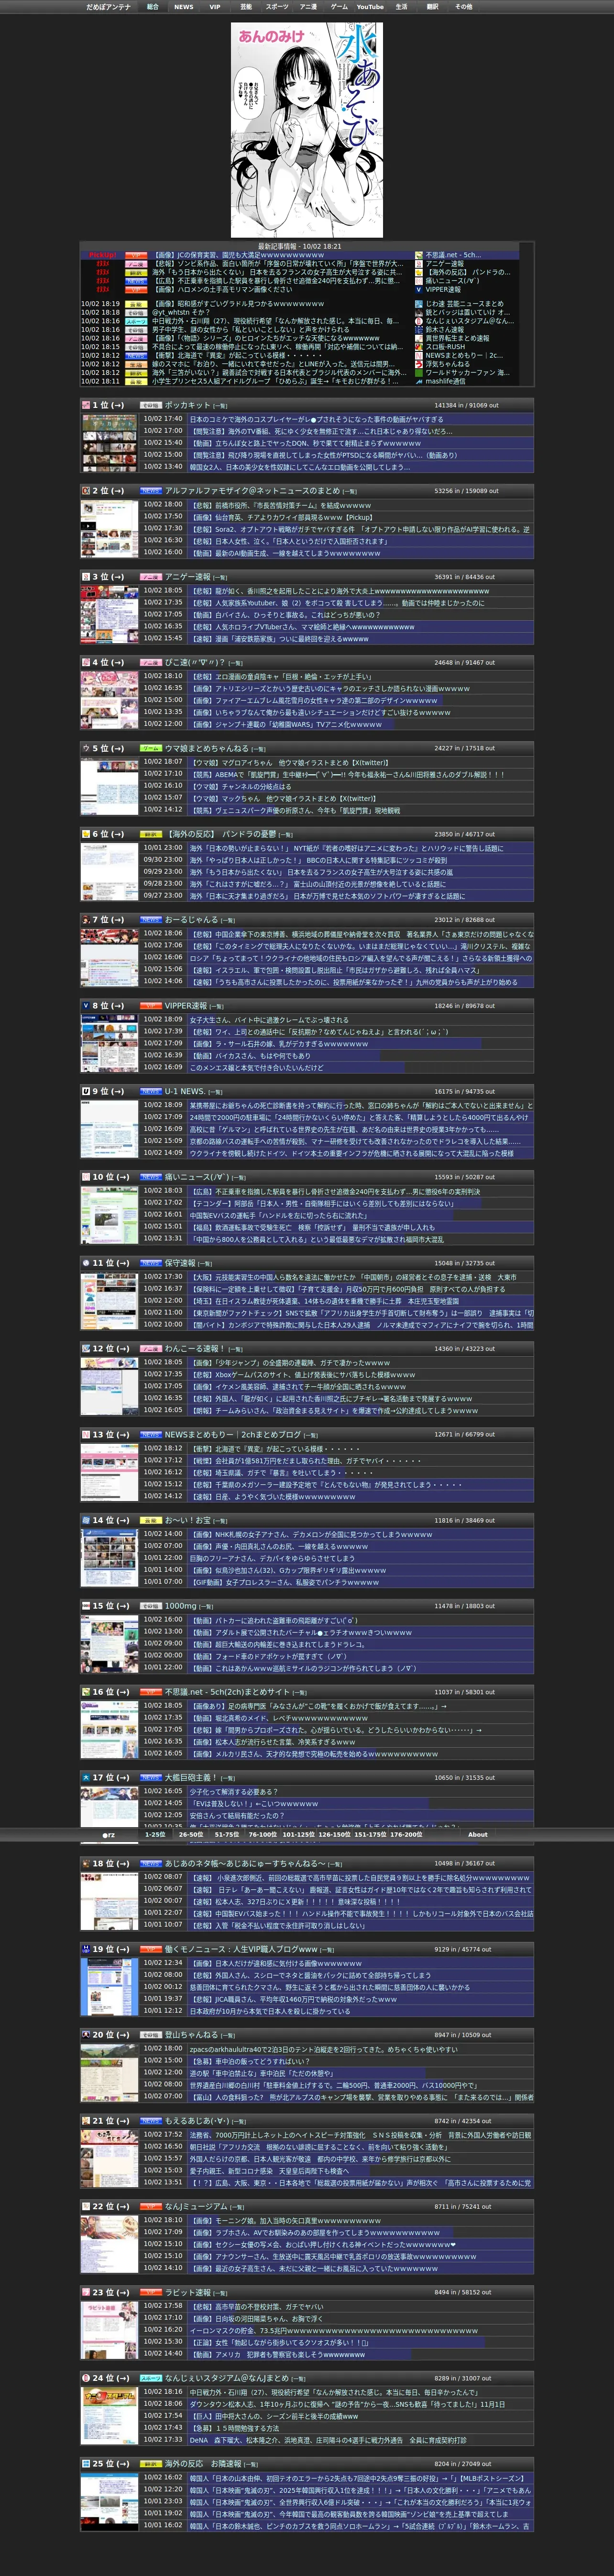Open the ポッカキット site title link
Viewport: 614px width, 2576px height.
pos(187,405)
